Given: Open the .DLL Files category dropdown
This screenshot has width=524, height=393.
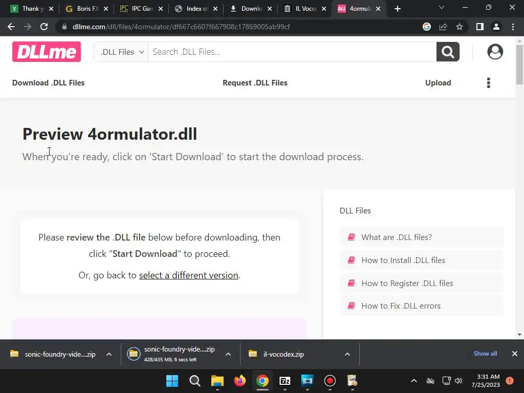Looking at the screenshot, I should pyautogui.click(x=121, y=52).
